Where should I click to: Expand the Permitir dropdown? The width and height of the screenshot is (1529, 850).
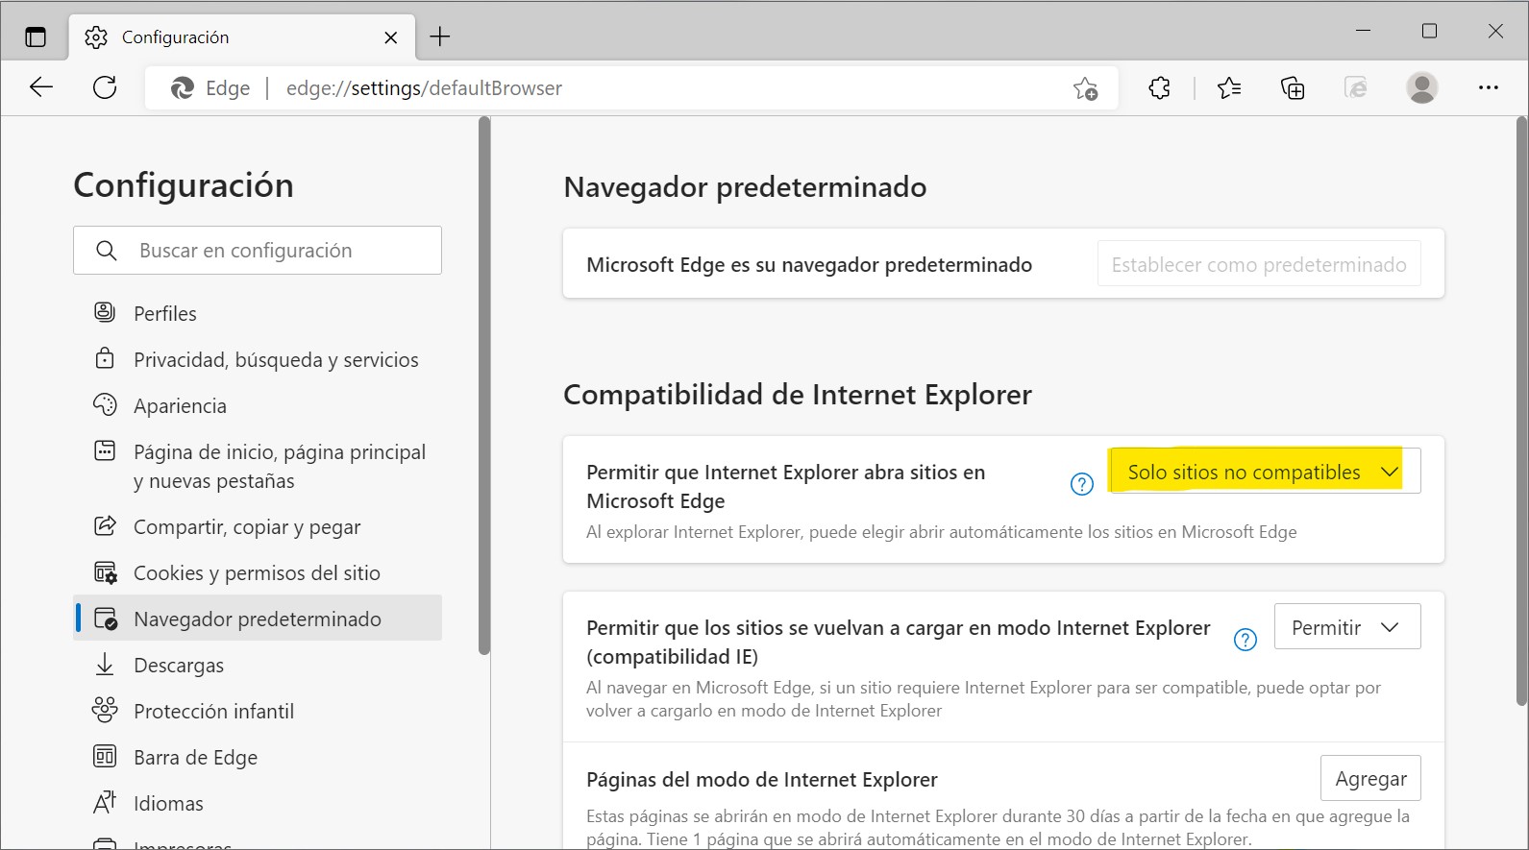1347,627
